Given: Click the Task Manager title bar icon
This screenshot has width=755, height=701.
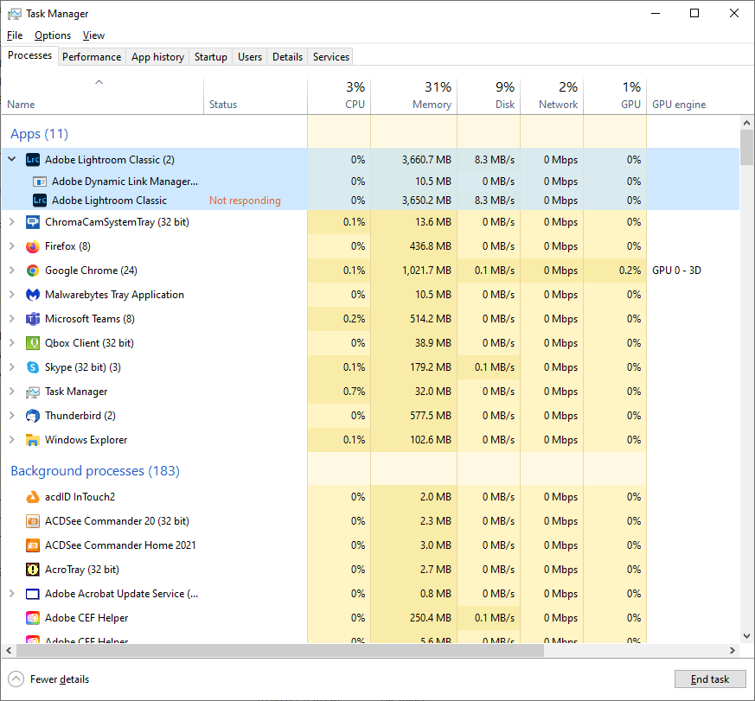Looking at the screenshot, I should (x=15, y=14).
